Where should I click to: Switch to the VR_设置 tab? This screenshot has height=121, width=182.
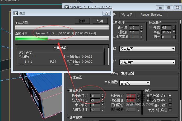pyautogui.click(x=127, y=15)
